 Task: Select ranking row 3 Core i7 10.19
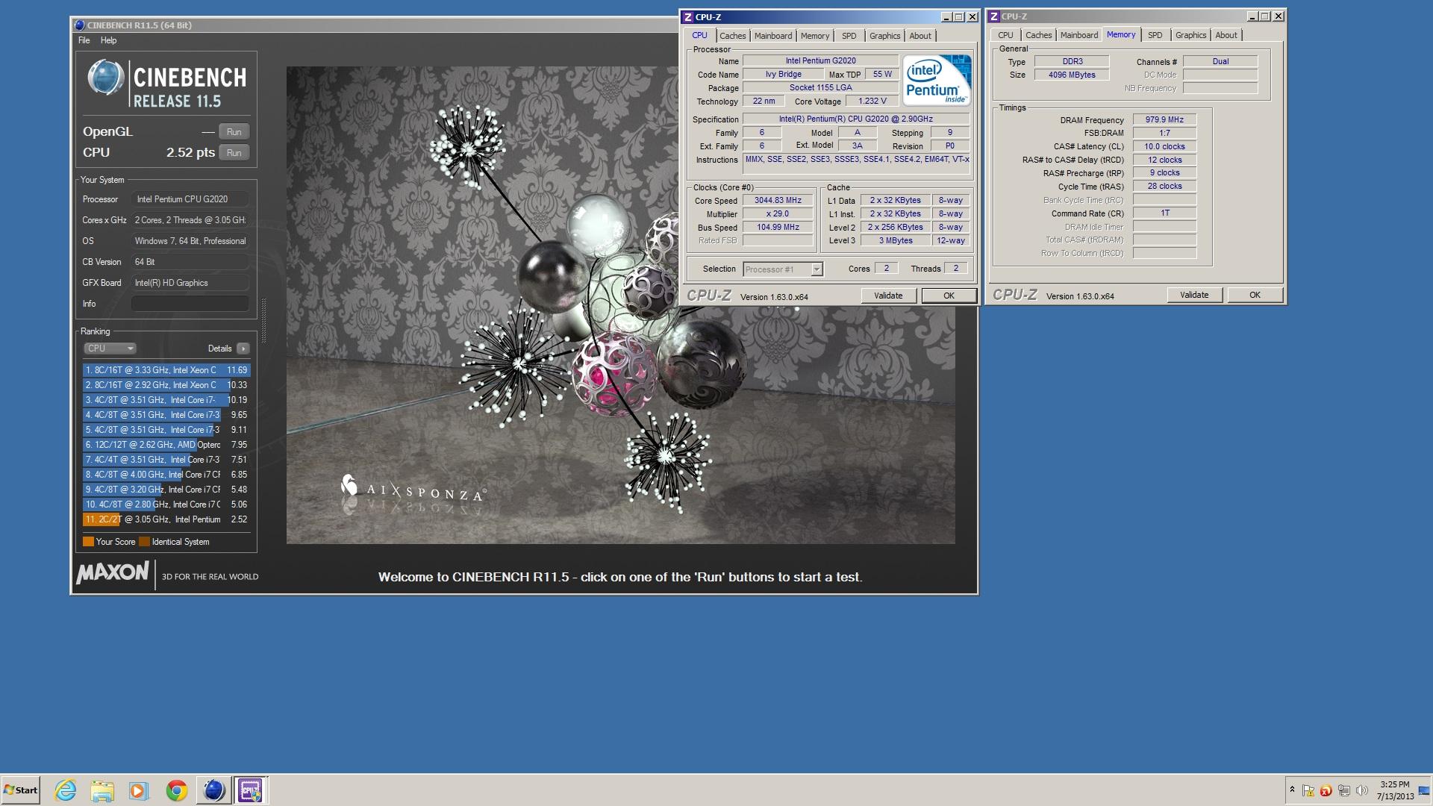[x=166, y=400]
